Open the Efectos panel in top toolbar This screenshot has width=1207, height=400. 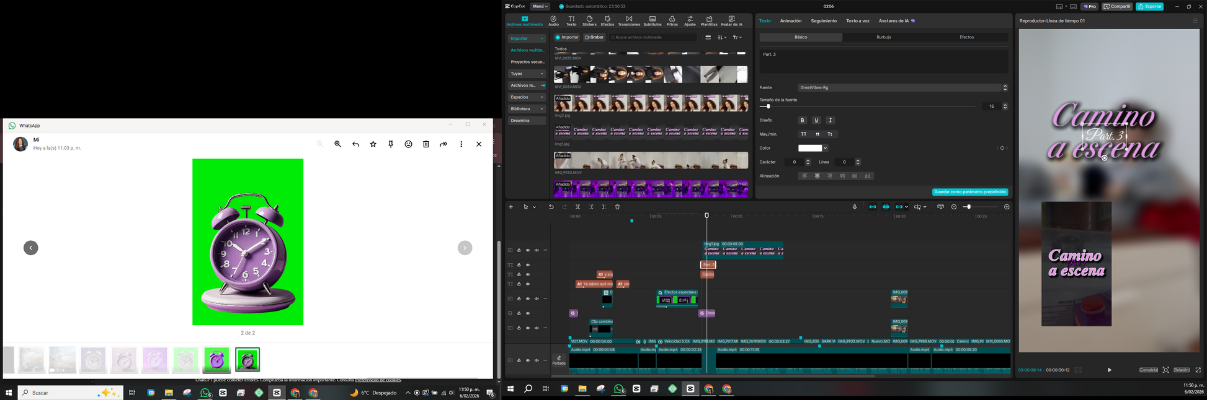607,21
